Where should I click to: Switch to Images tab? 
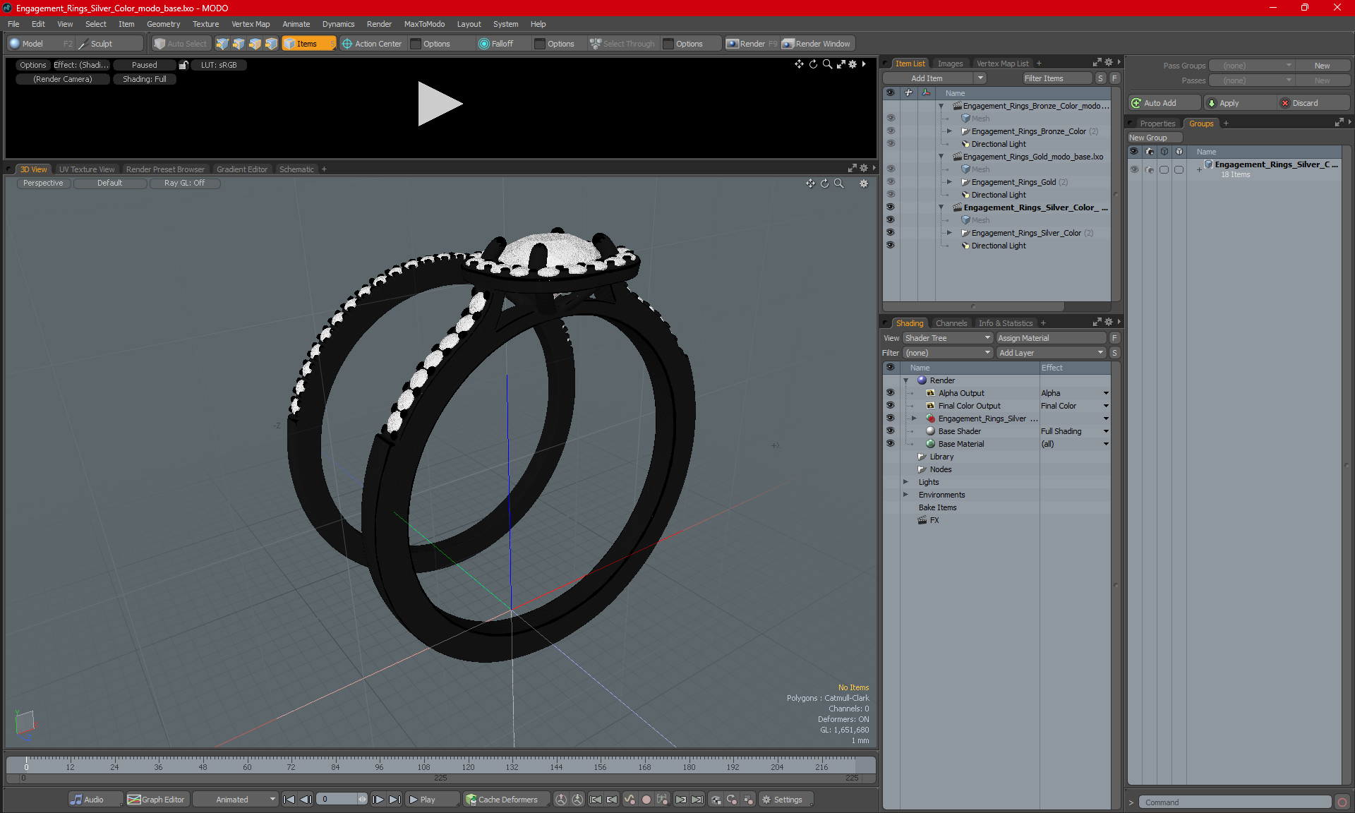[950, 64]
